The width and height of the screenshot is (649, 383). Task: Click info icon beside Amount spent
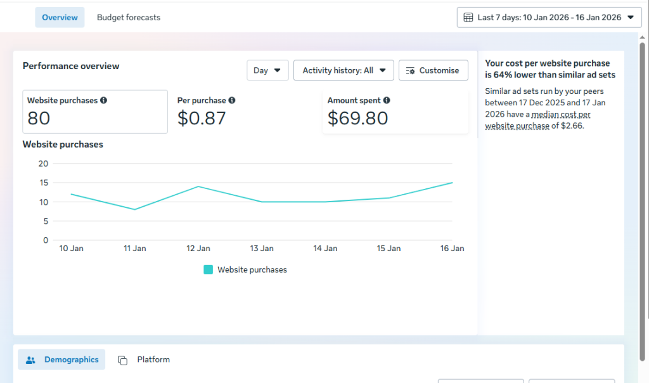click(x=387, y=100)
